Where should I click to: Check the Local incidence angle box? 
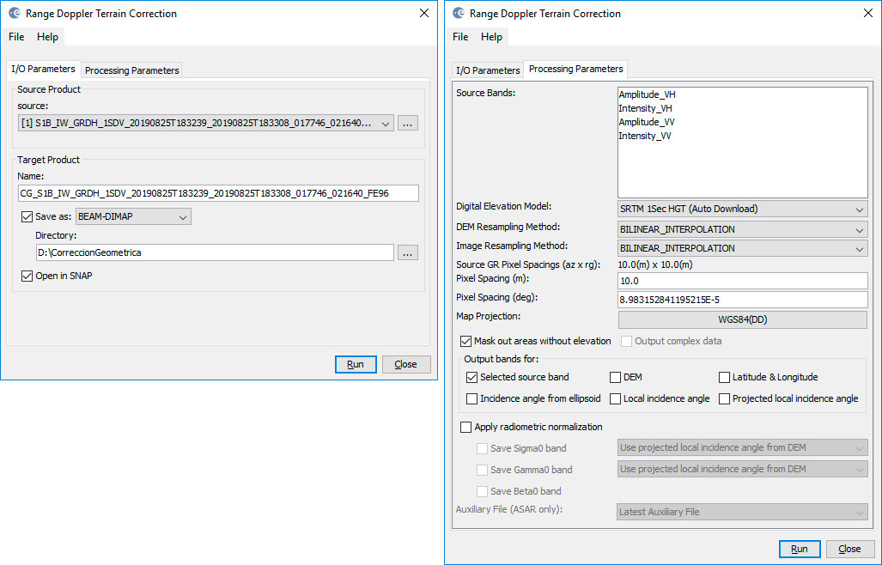coord(615,398)
